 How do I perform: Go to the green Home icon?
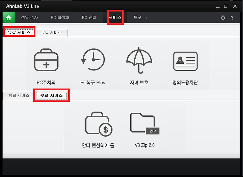[9, 18]
